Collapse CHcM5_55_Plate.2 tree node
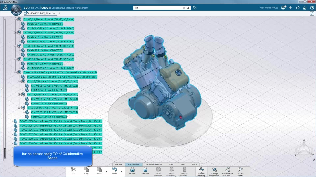 pos(19,94)
